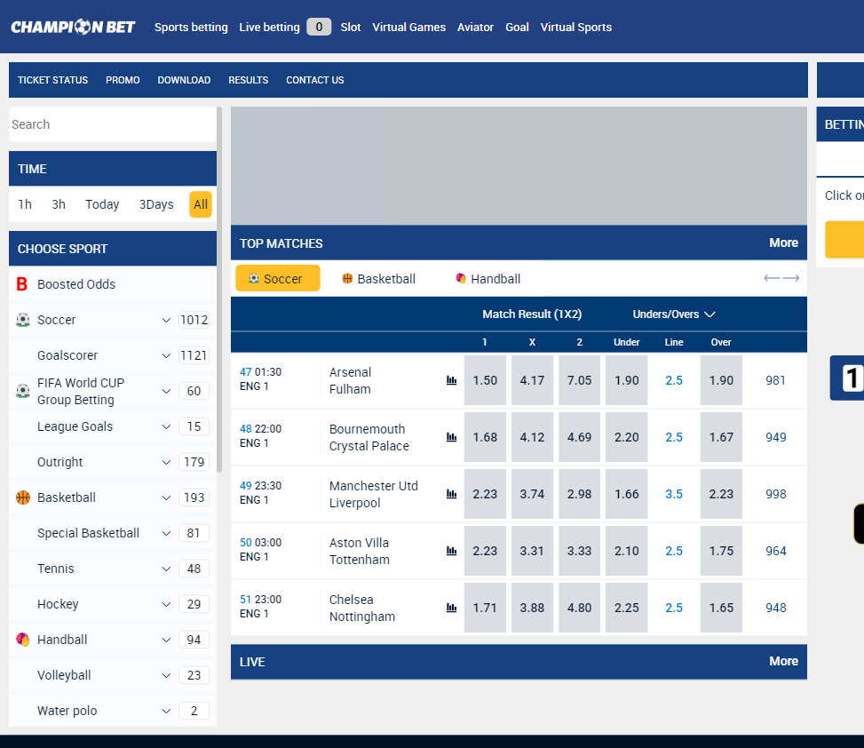
Task: Open more markets 998 for Manchester Utd Liverpool
Action: point(776,494)
